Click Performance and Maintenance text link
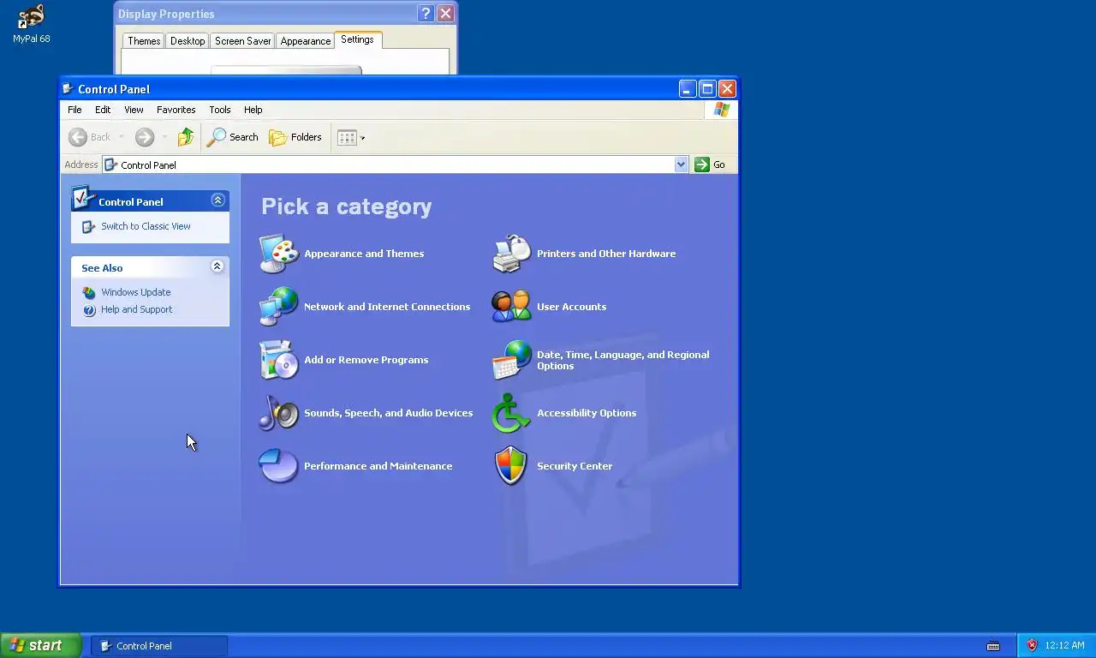1096x658 pixels. point(378,466)
